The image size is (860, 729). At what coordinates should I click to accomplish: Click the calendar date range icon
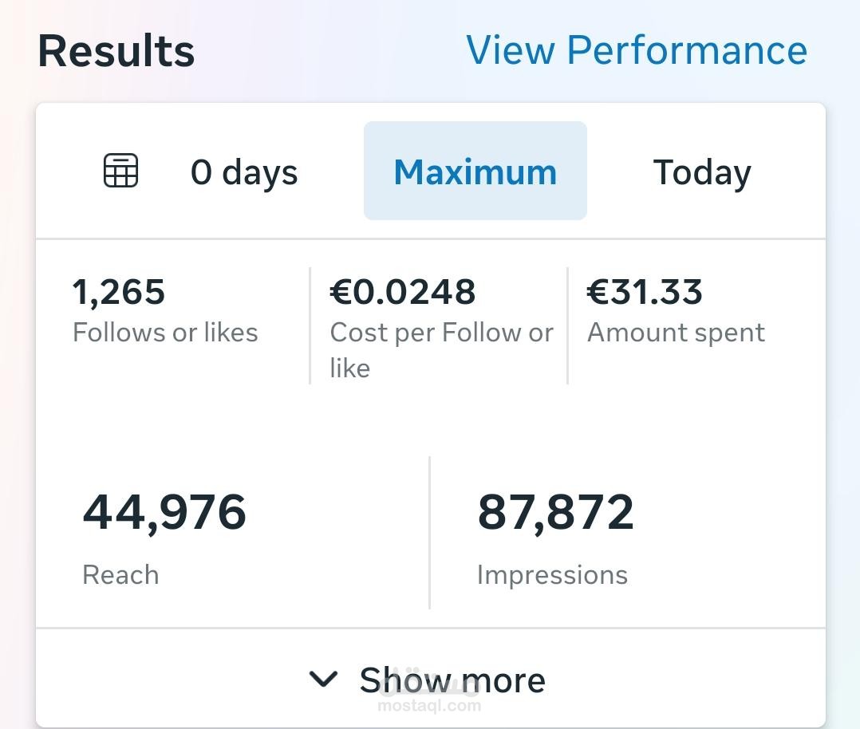click(121, 171)
